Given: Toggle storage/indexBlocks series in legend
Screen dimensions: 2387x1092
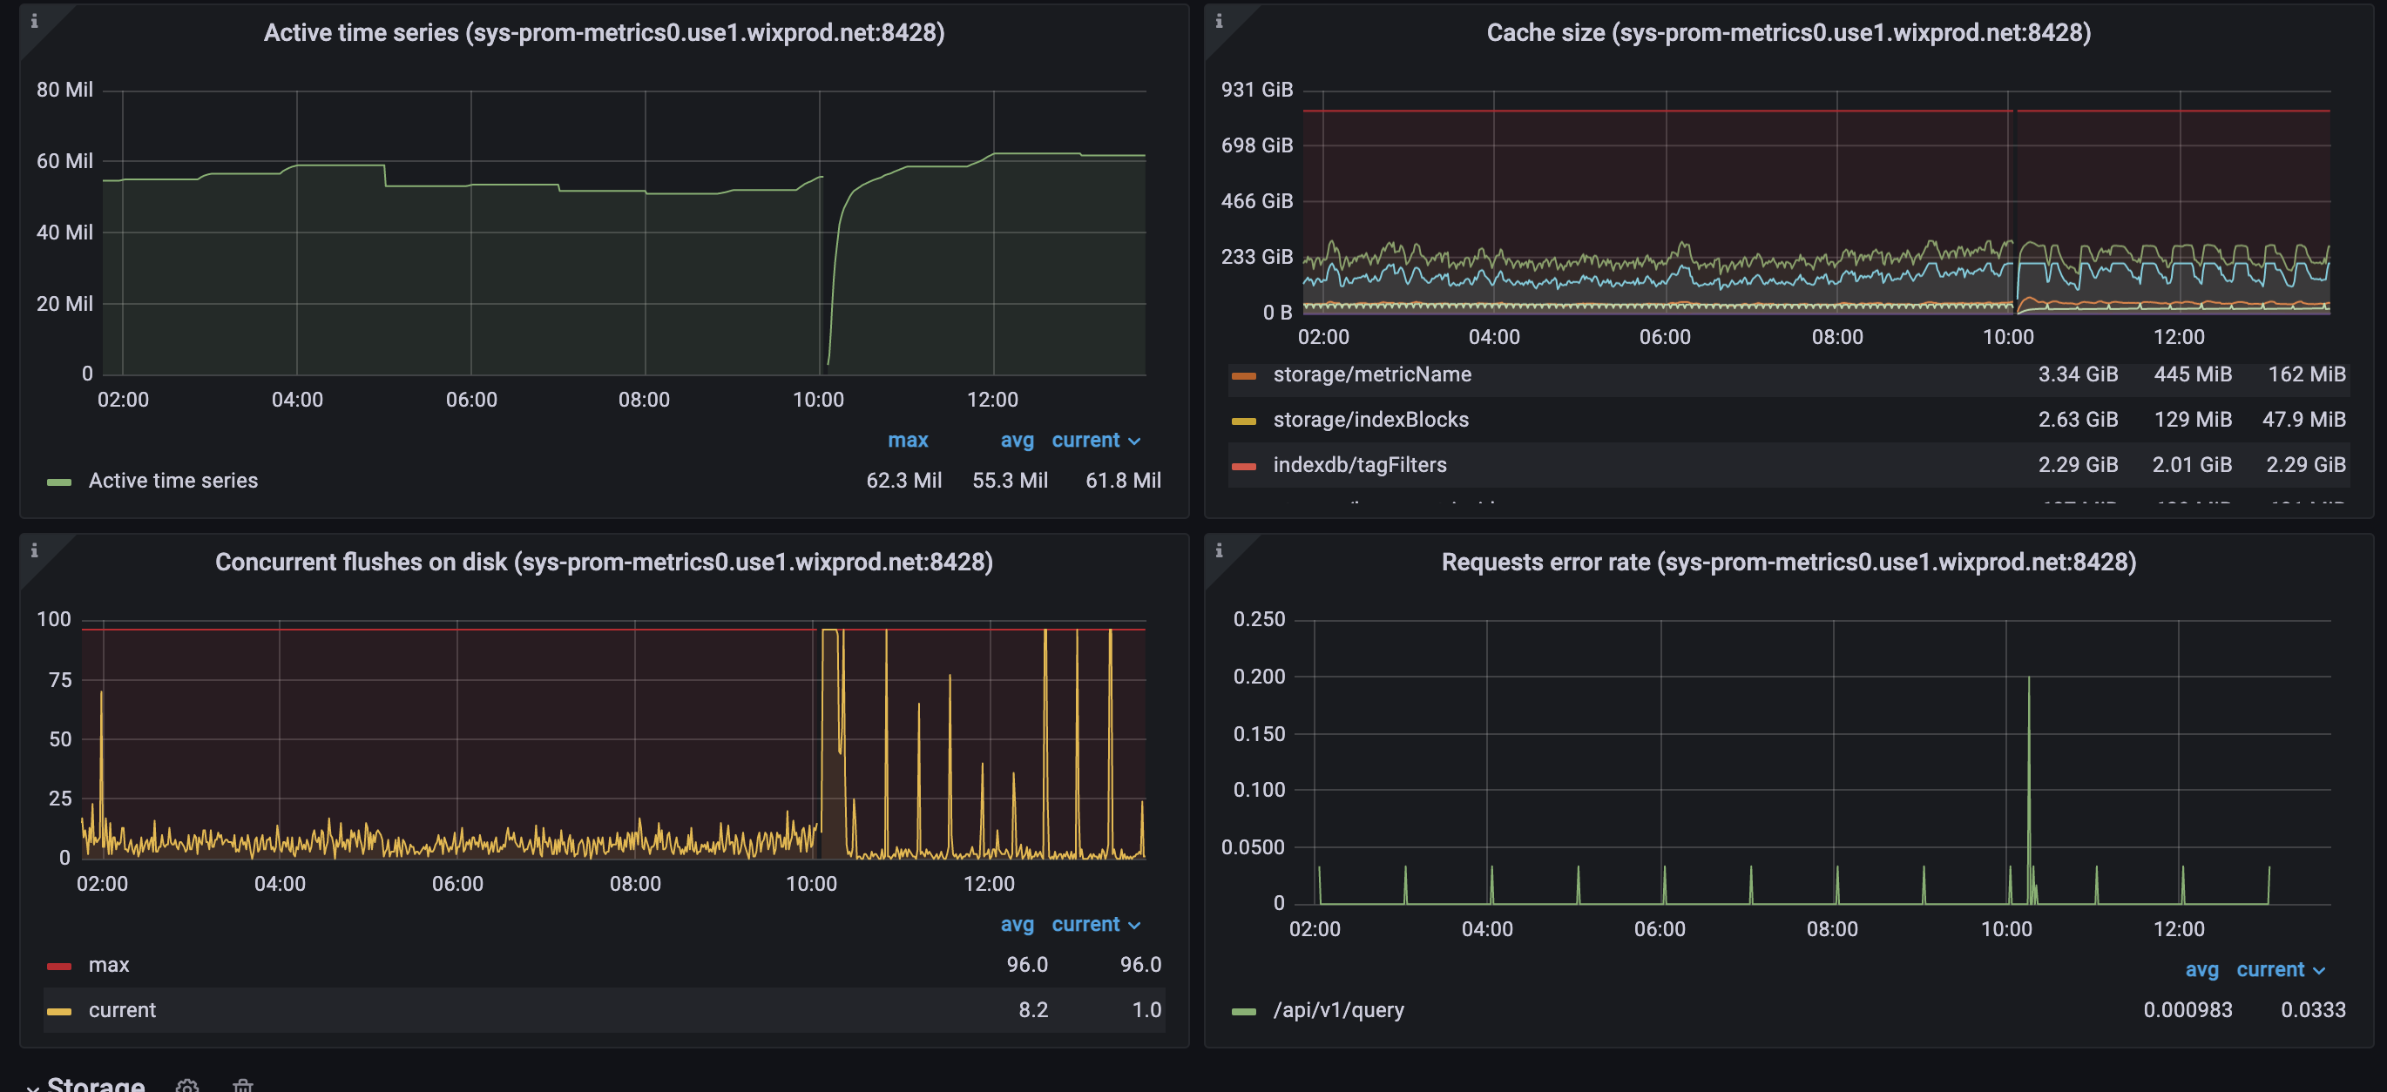Looking at the screenshot, I should 1370,420.
